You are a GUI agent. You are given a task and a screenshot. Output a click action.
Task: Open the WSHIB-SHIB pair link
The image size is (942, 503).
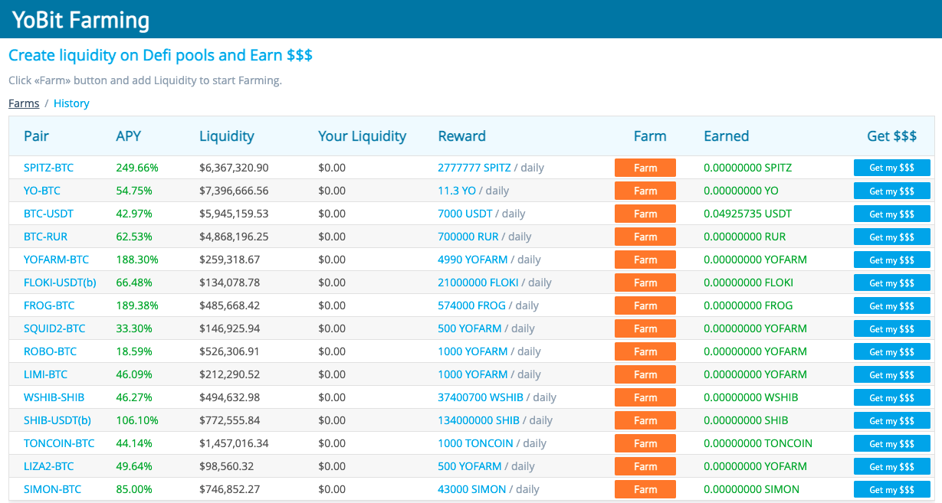pos(54,397)
